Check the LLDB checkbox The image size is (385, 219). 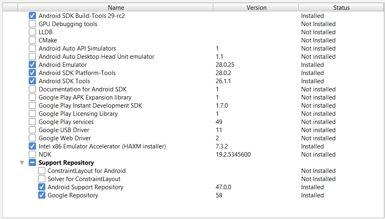(33, 32)
